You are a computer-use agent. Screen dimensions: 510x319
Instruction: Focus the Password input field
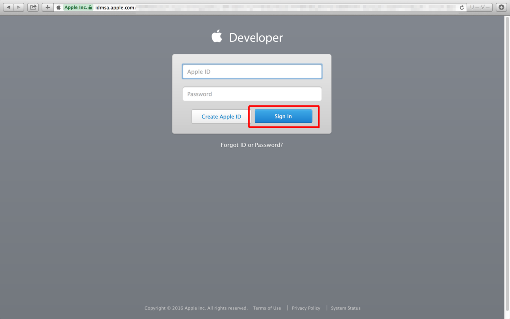[x=252, y=94]
